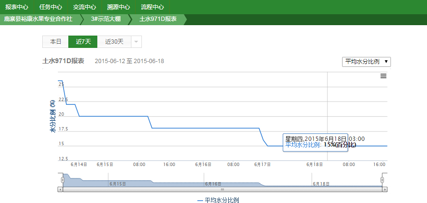Select the 本日 time range
The width and height of the screenshot is (427, 203).
pos(56,42)
